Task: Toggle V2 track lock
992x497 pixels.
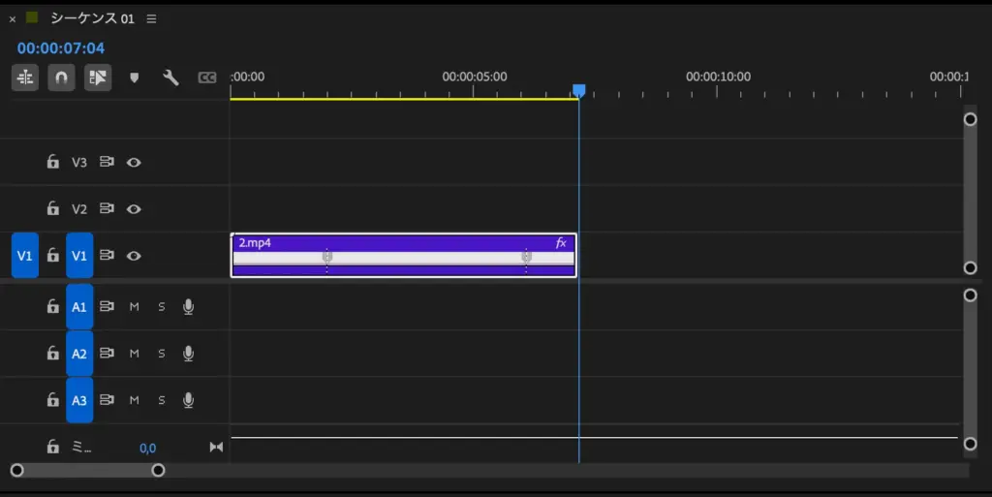Action: pos(53,208)
